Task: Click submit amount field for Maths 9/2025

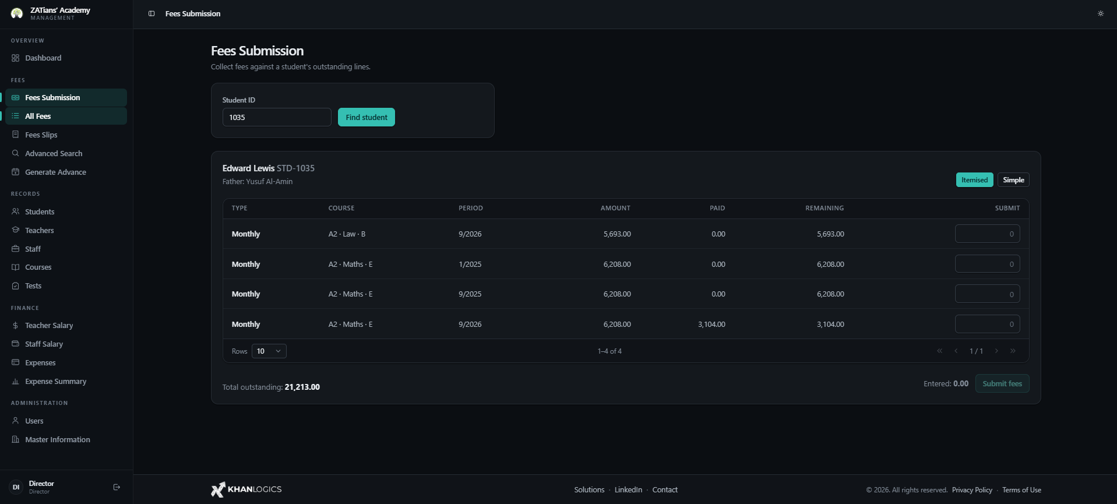Action: (x=987, y=294)
